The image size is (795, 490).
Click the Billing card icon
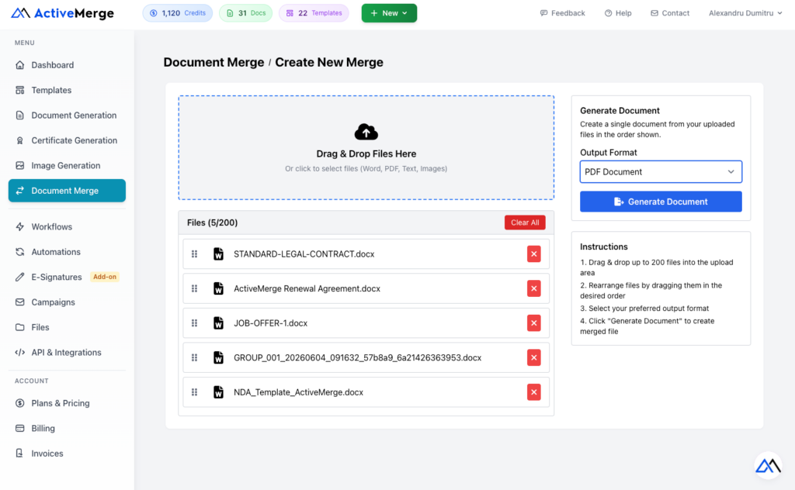(19, 428)
